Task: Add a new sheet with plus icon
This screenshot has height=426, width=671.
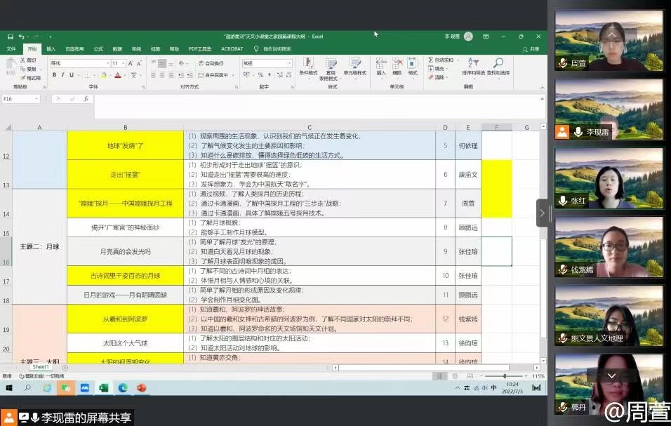Action: click(x=65, y=367)
